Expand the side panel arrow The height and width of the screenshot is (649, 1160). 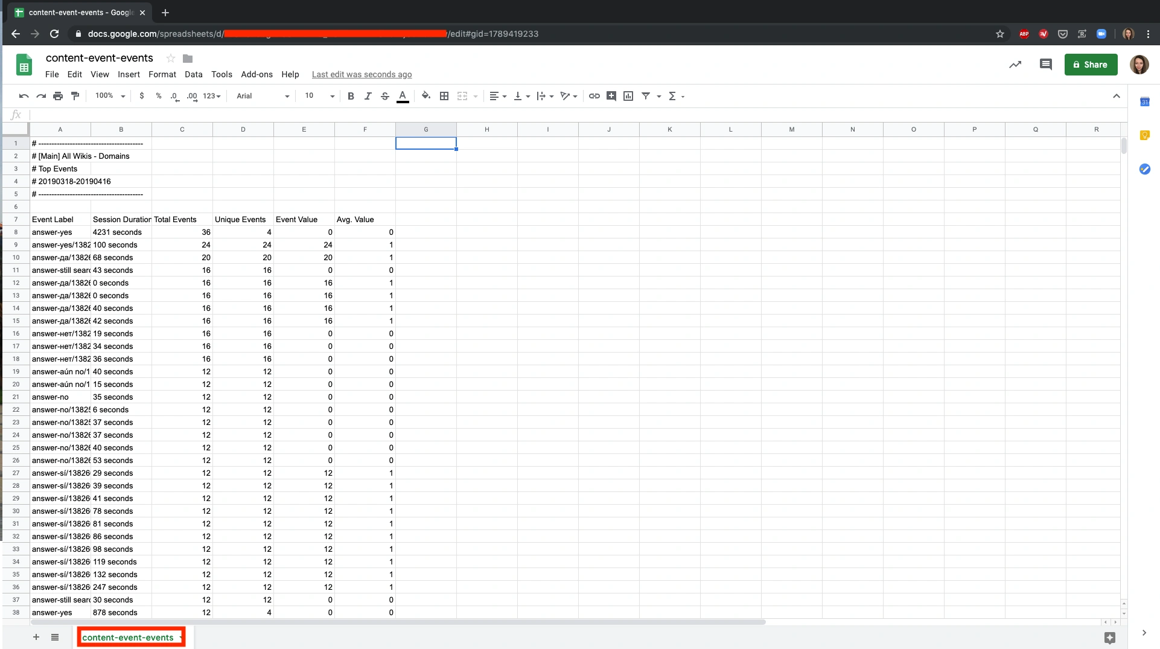[1144, 633]
